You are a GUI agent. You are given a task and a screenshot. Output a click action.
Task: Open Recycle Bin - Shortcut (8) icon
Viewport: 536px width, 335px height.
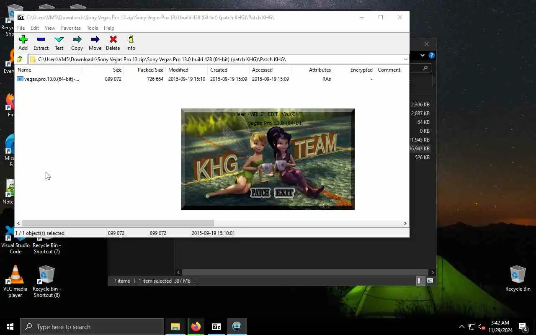[x=46, y=281]
